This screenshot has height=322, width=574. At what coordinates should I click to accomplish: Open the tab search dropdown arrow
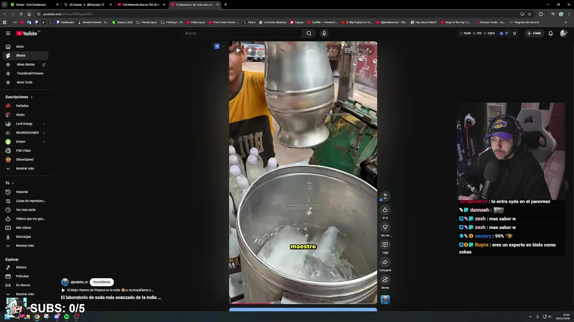[x=4, y=4]
